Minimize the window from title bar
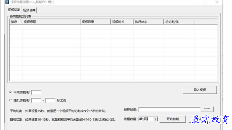Viewport: 232px width, 130px height. pos(194,2)
